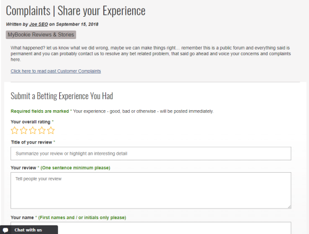
Task: Click the Complaints | Share your Experience heading
Action: 75,11
